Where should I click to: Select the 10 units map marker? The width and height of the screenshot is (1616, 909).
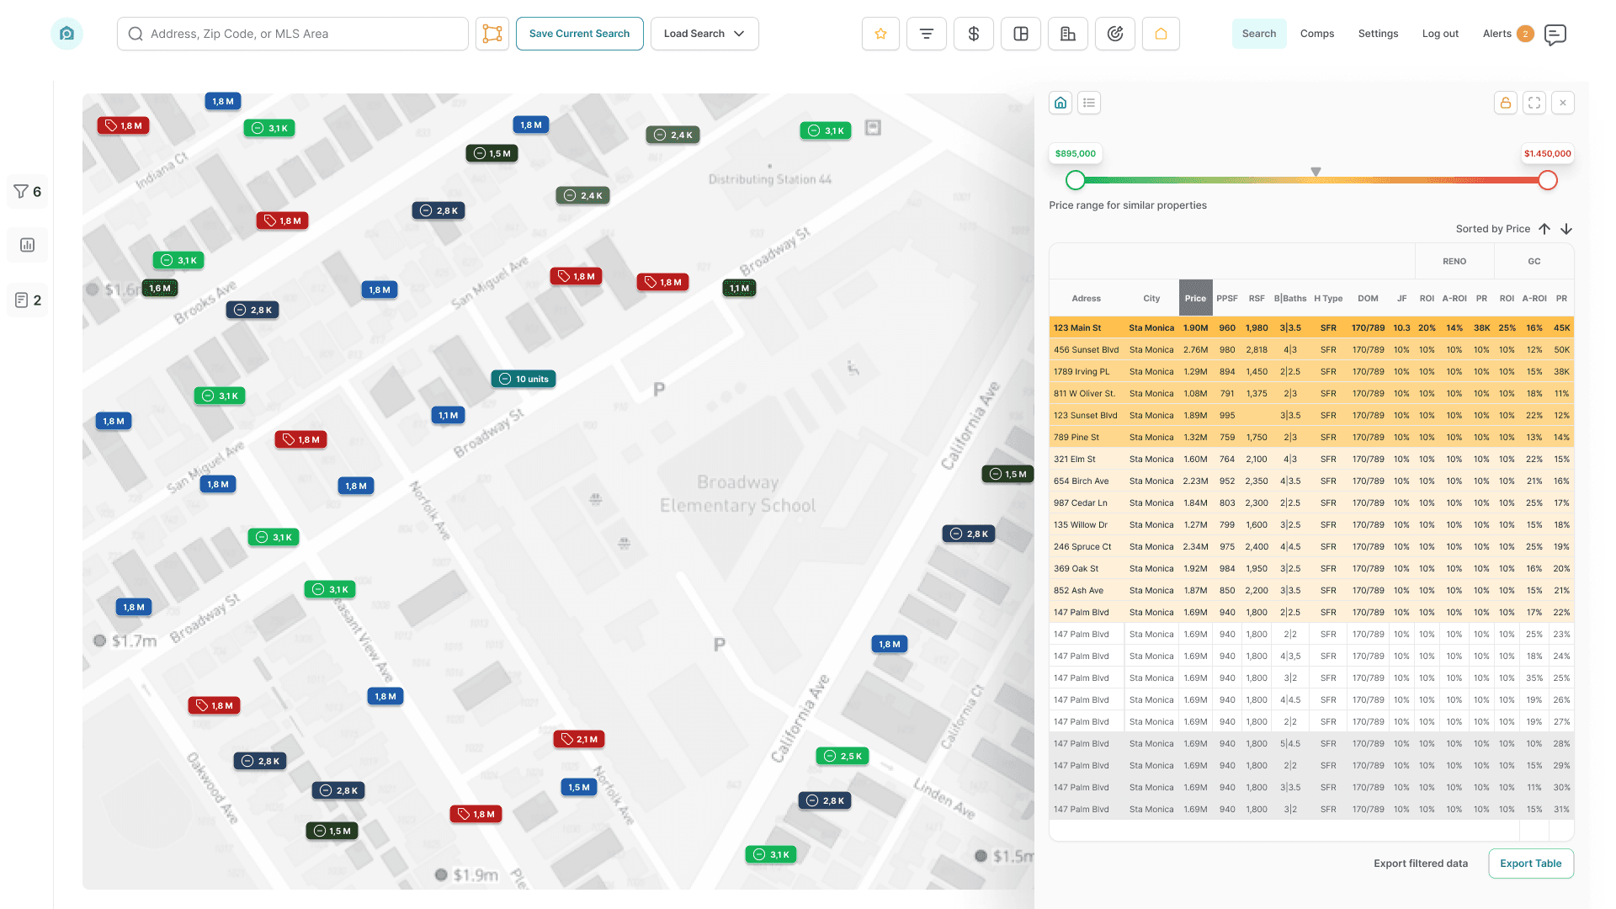tap(524, 379)
